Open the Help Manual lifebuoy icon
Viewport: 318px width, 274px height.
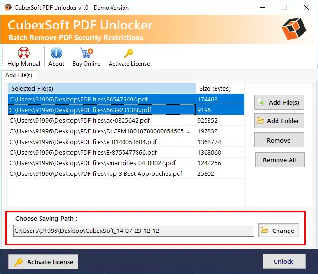pyautogui.click(x=24, y=53)
